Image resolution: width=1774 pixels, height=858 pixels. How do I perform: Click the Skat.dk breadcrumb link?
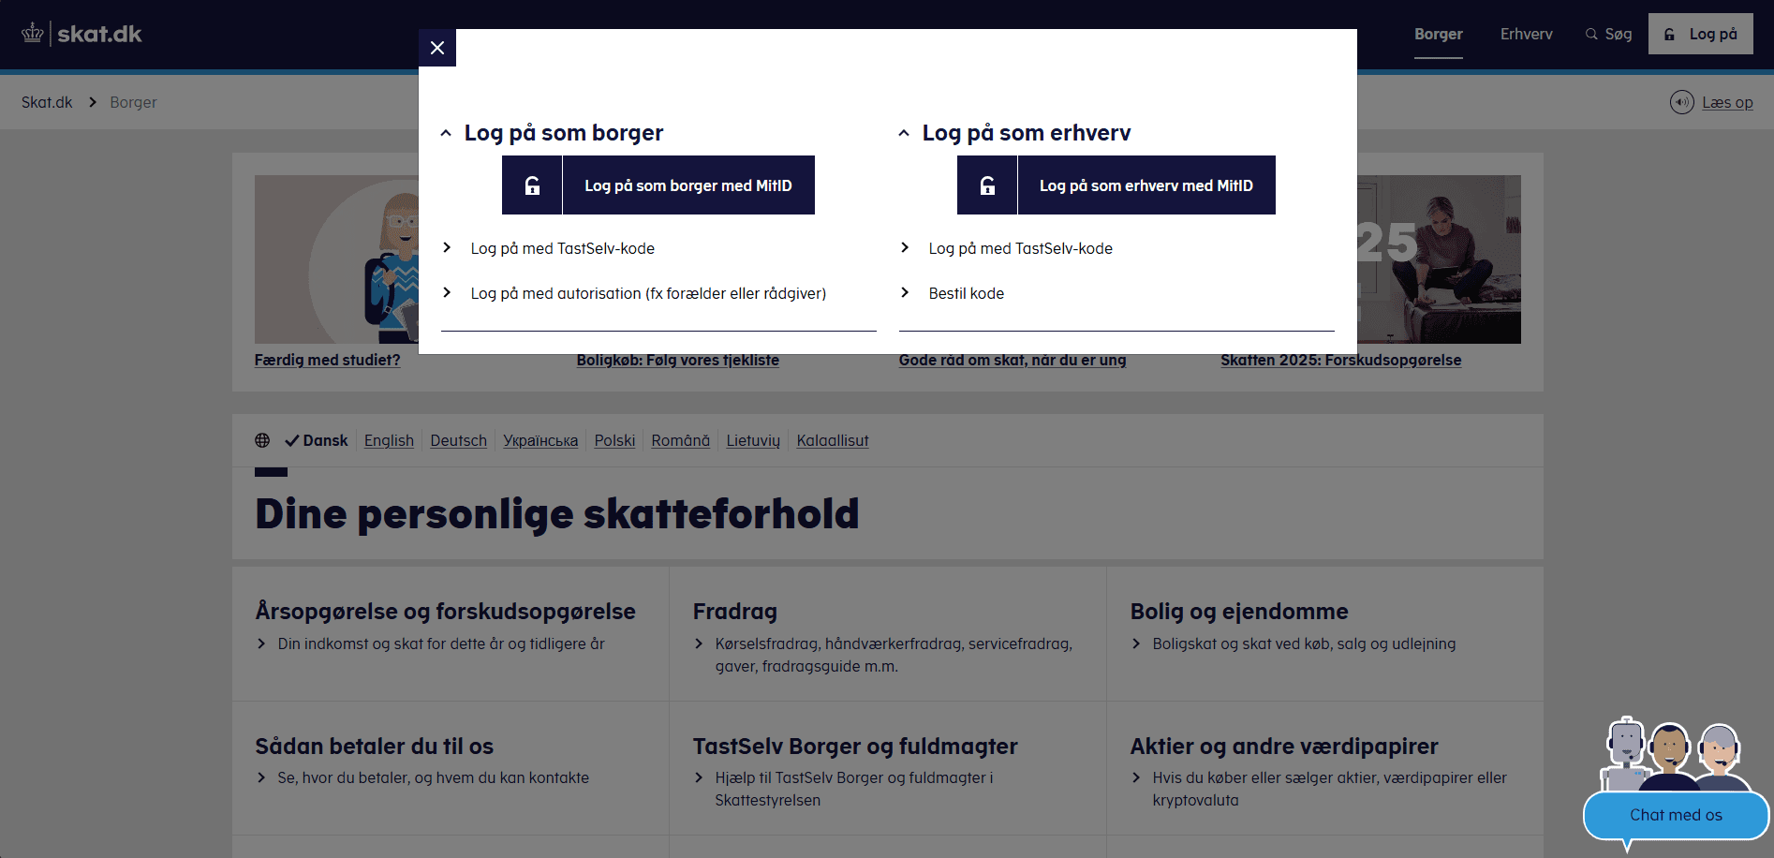point(47,102)
